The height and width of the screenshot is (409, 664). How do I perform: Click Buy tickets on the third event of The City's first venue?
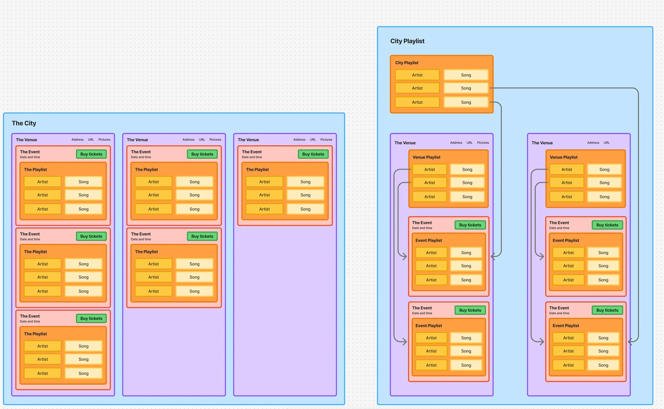[x=91, y=319]
